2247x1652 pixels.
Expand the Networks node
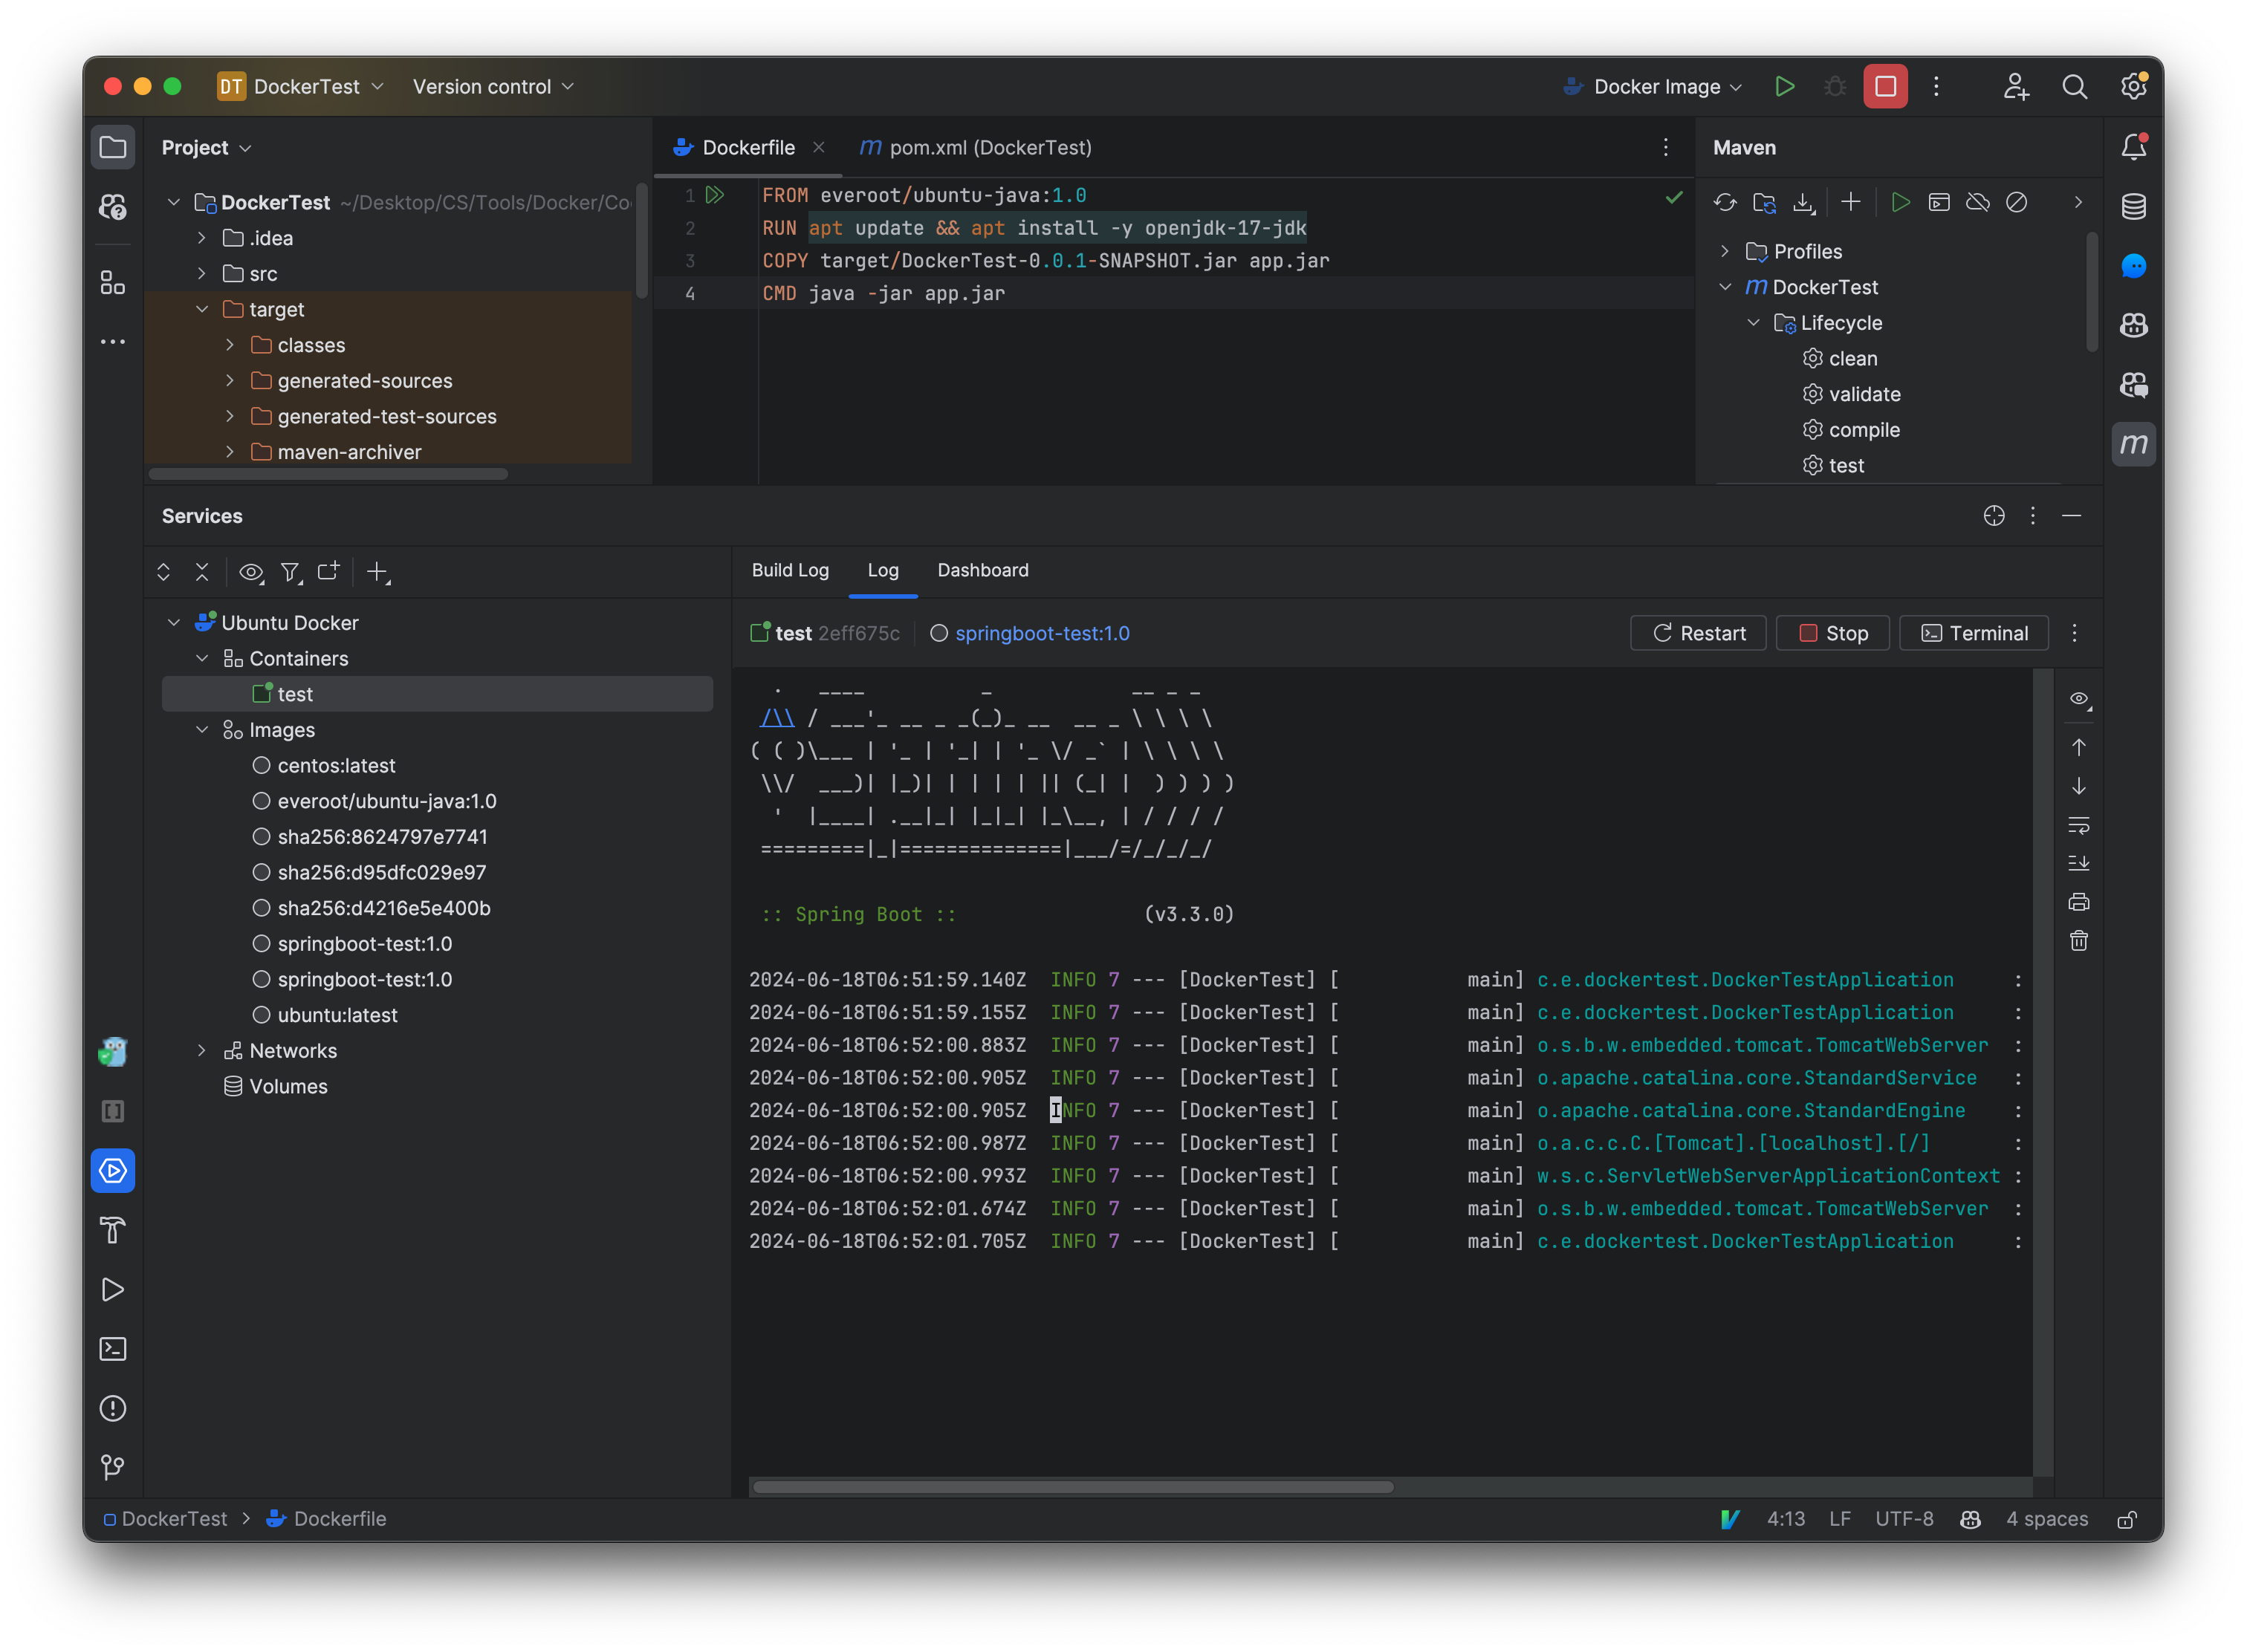202,1051
